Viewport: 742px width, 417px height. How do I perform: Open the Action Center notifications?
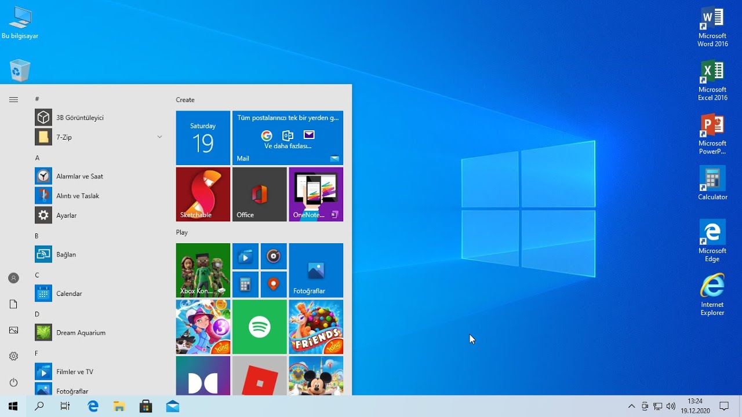(724, 407)
